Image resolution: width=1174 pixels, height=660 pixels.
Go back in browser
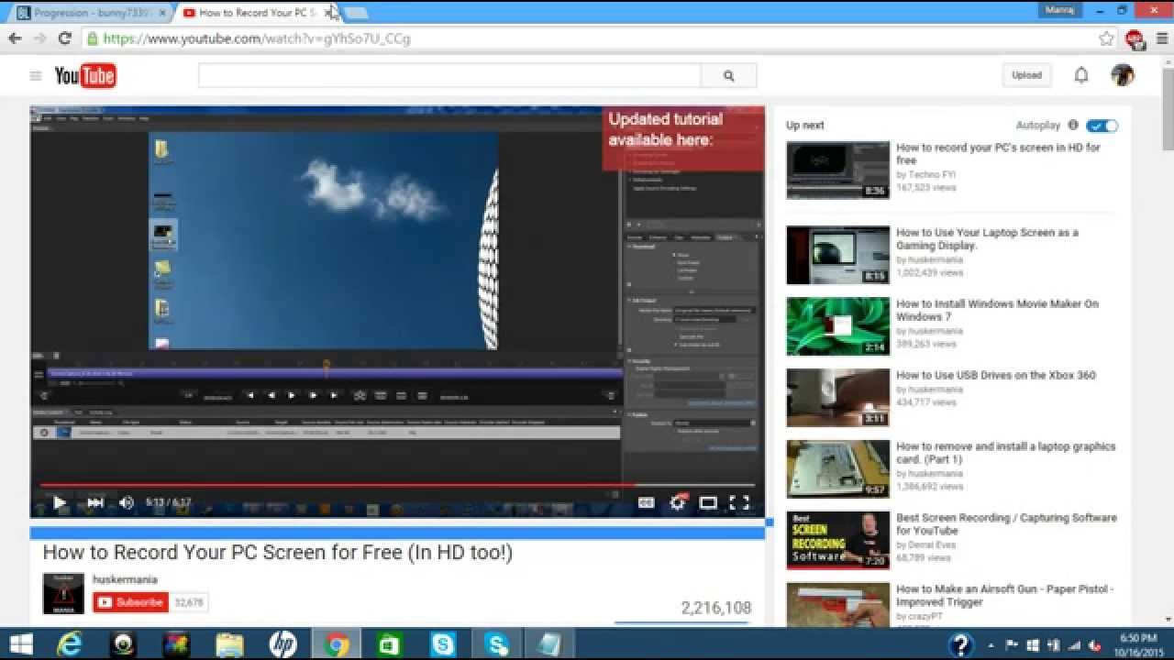click(x=15, y=38)
